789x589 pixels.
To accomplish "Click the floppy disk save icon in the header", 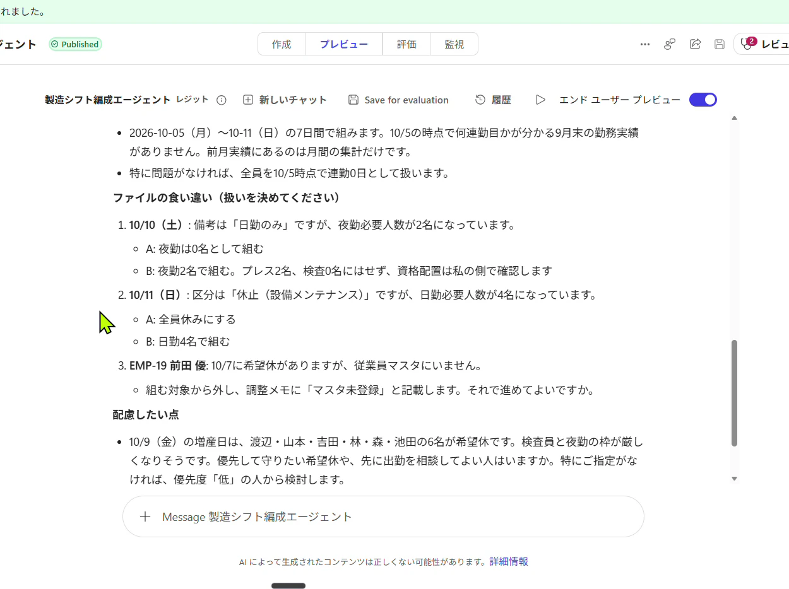I will click(x=719, y=44).
